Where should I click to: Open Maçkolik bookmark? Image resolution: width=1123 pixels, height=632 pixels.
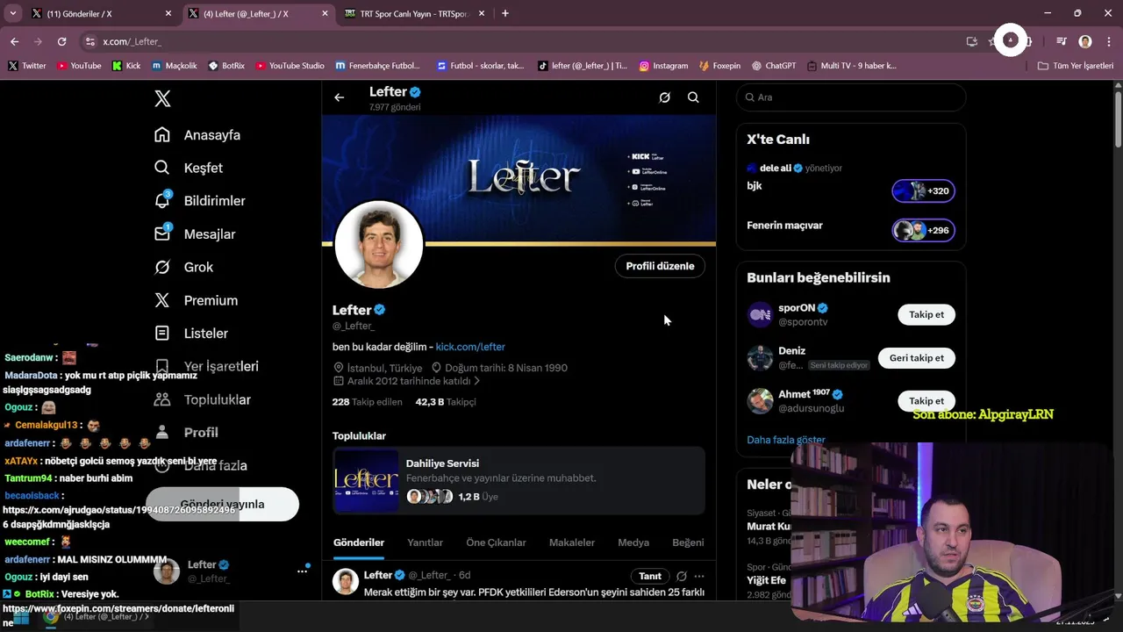[x=175, y=66]
